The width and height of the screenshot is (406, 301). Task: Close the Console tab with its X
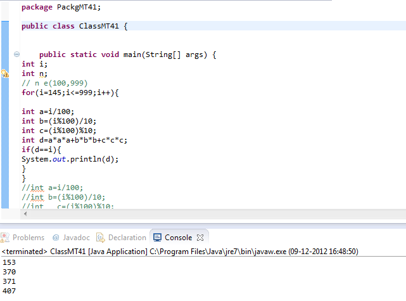[201, 238]
